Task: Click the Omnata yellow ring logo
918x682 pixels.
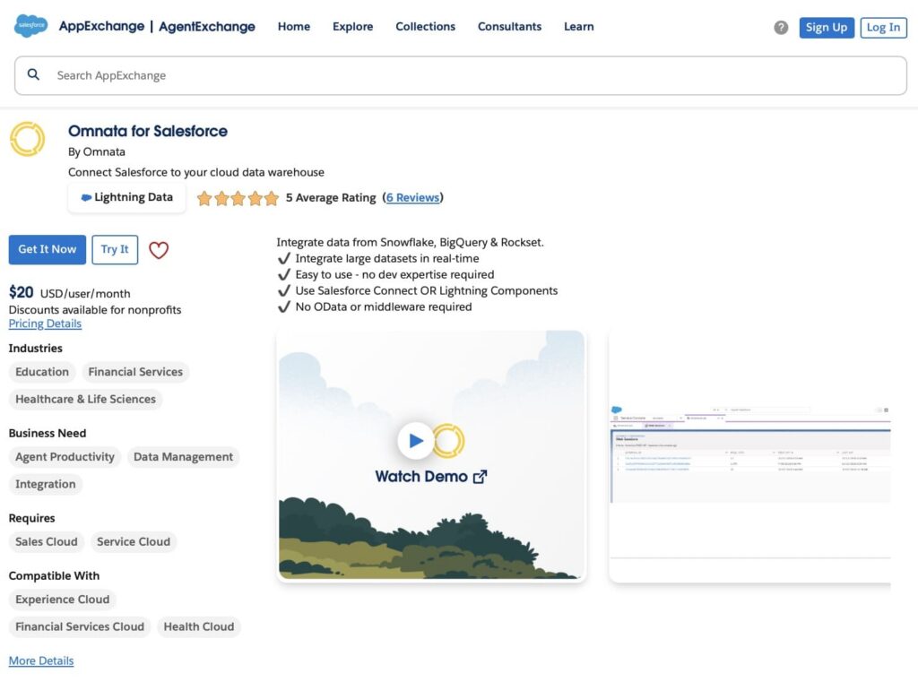Action: (x=27, y=139)
